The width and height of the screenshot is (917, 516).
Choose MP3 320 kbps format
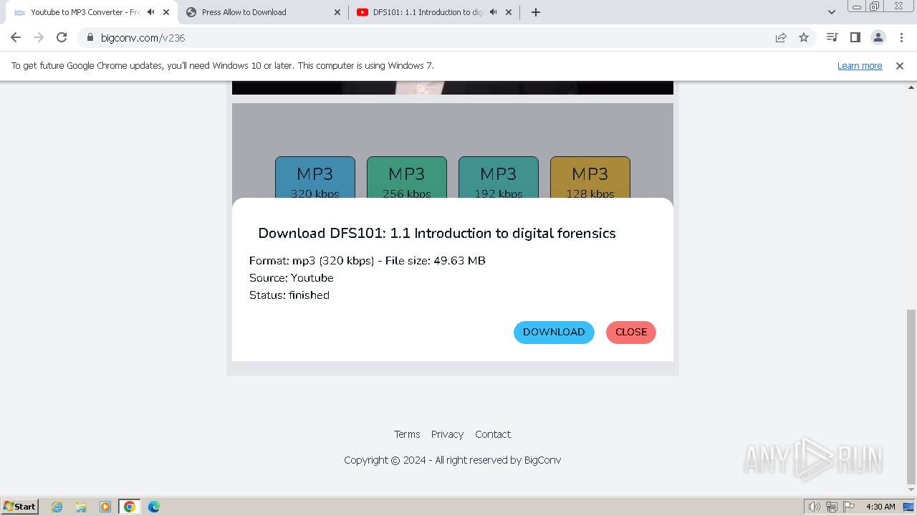[x=315, y=178]
